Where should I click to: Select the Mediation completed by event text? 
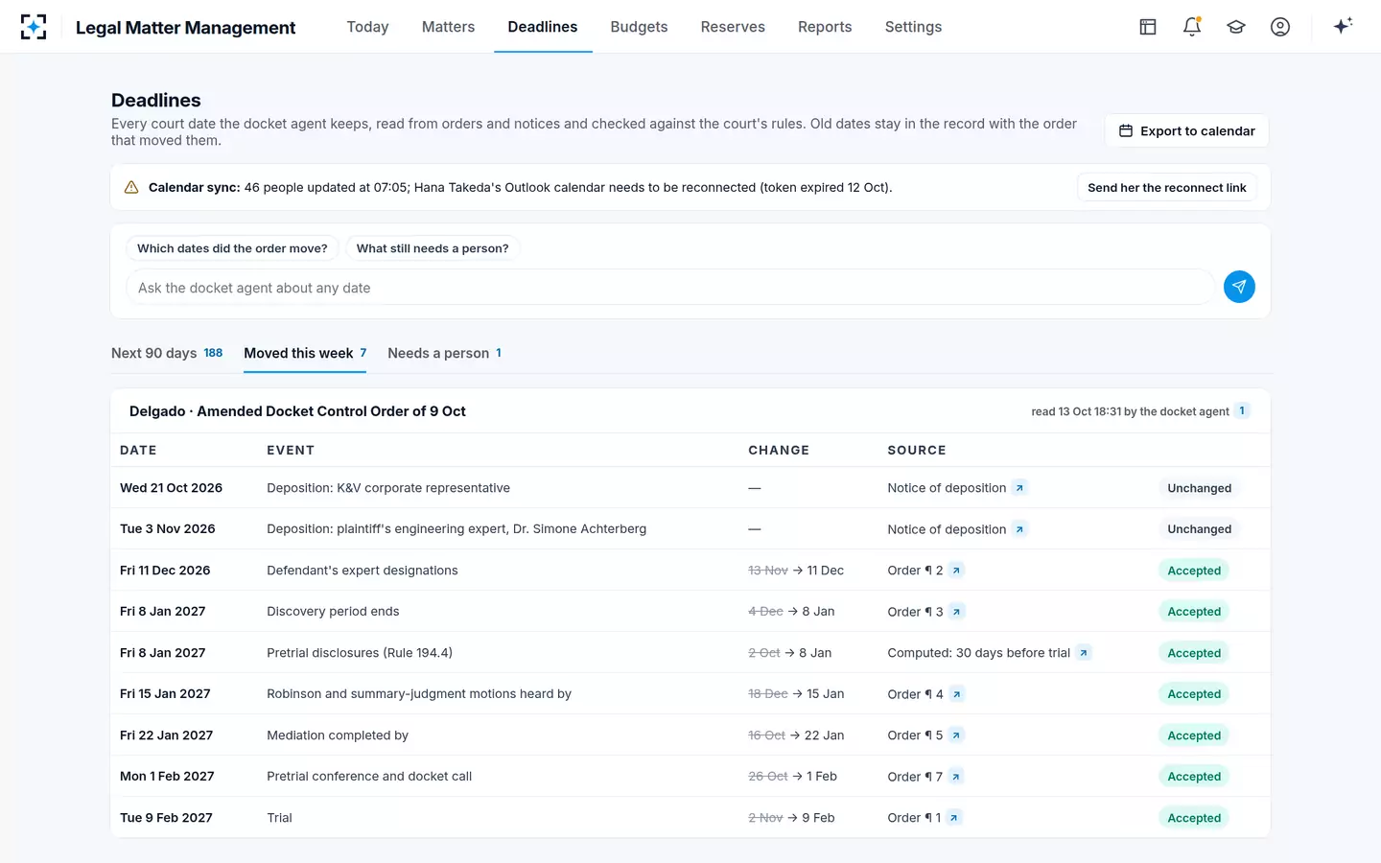click(338, 735)
